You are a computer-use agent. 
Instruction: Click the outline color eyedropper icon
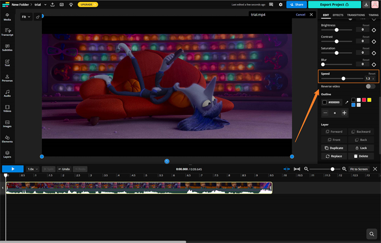(346, 102)
